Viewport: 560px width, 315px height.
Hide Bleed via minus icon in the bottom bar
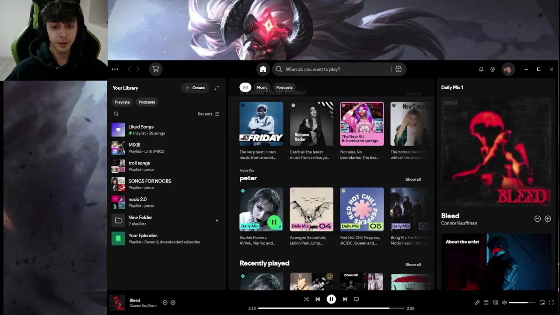coord(165,302)
